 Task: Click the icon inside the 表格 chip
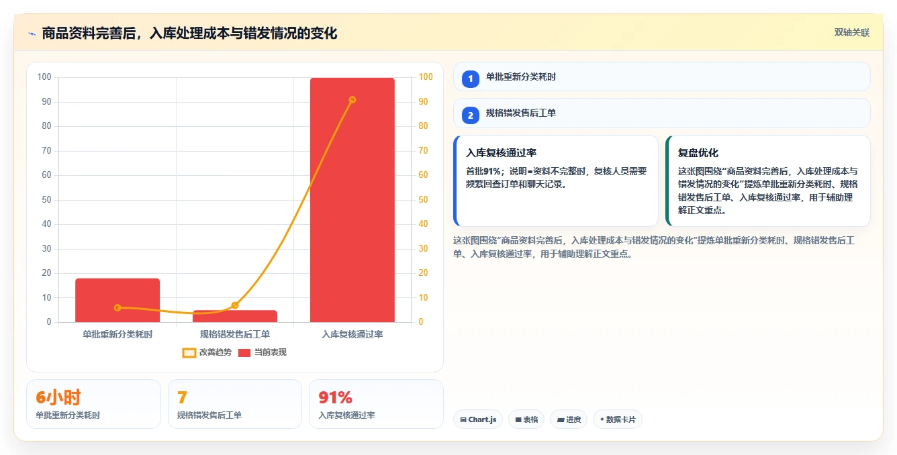(x=518, y=419)
